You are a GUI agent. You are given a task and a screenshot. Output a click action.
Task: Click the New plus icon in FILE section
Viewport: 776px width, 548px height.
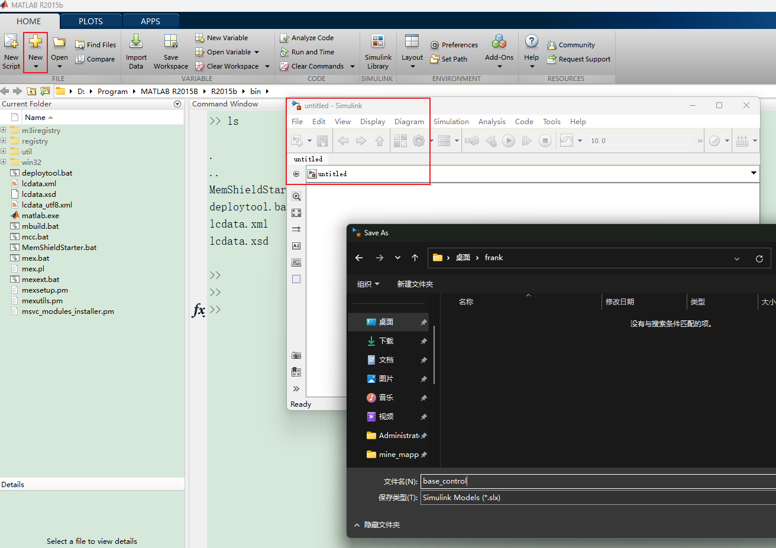pyautogui.click(x=35, y=41)
